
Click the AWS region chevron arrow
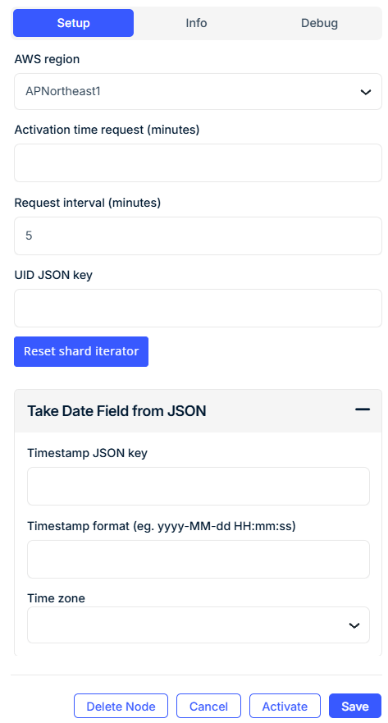(x=365, y=92)
